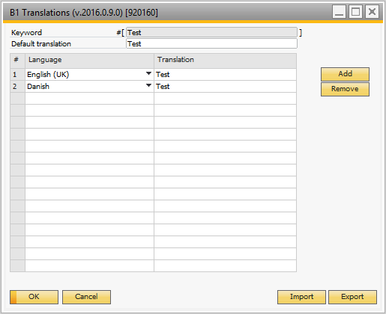Image resolution: width=386 pixels, height=314 pixels.
Task: Click the Add button
Action: coord(345,74)
